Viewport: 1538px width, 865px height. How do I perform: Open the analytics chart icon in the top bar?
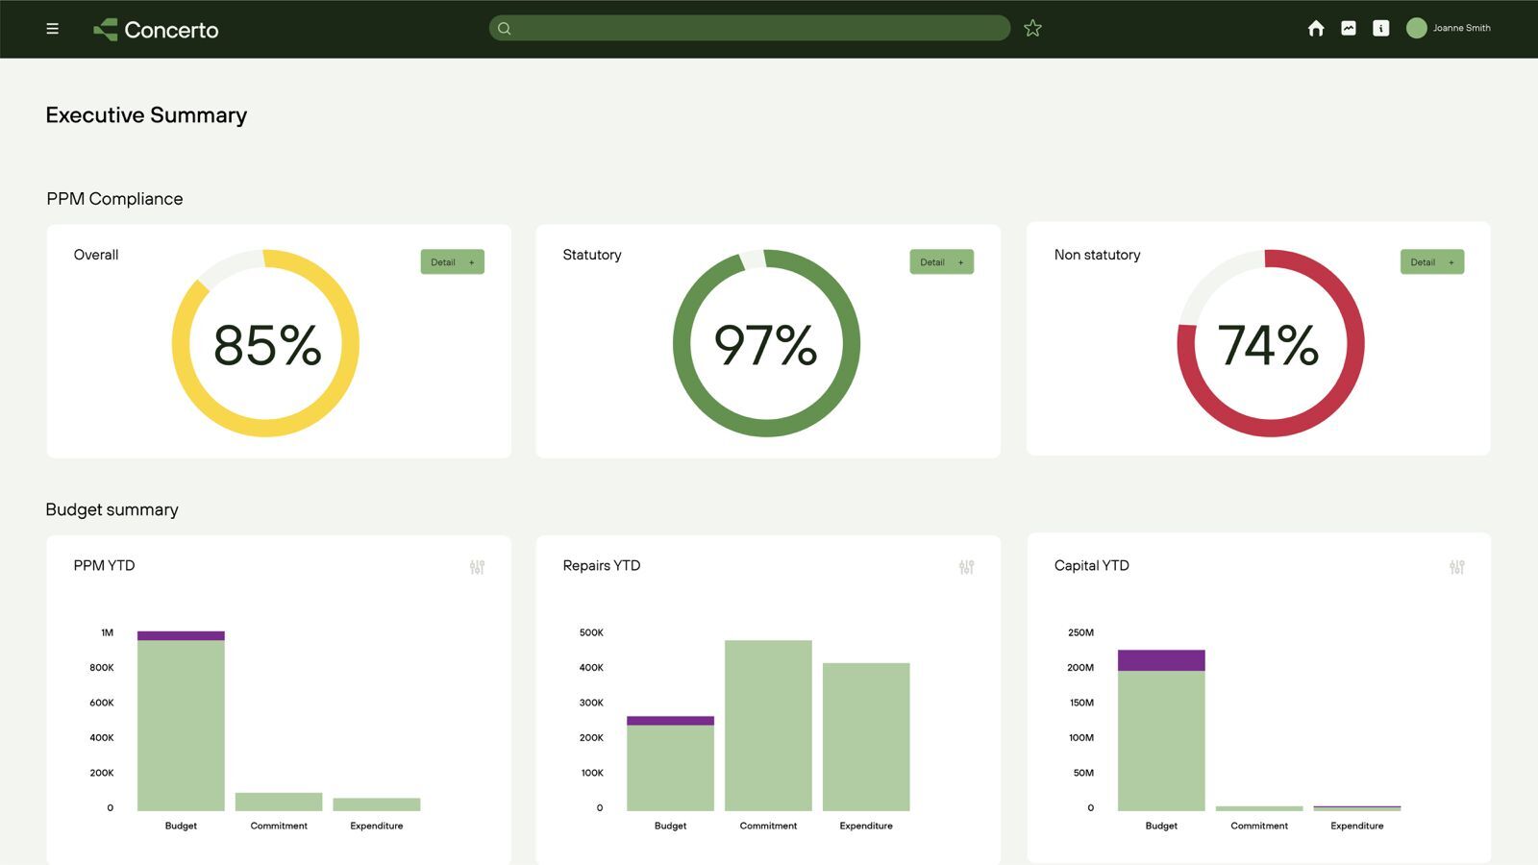click(1349, 28)
